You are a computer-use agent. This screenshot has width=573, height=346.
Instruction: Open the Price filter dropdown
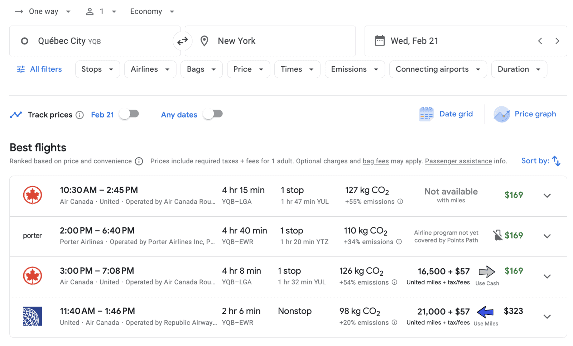pos(248,69)
